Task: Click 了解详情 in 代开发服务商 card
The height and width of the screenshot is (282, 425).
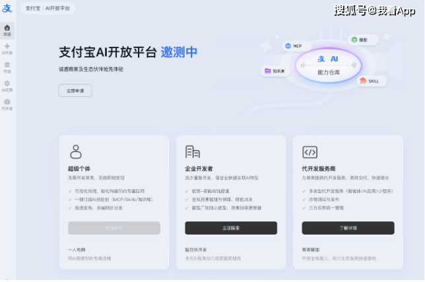Action: click(348, 228)
